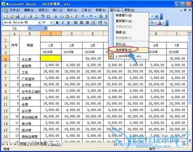The width and height of the screenshot is (193, 152).
Task: Merge and center the selected cells
Action: pos(93,23)
